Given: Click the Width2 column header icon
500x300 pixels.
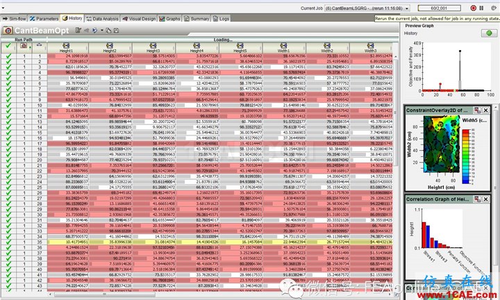Looking at the screenshot, I should click(327, 46).
